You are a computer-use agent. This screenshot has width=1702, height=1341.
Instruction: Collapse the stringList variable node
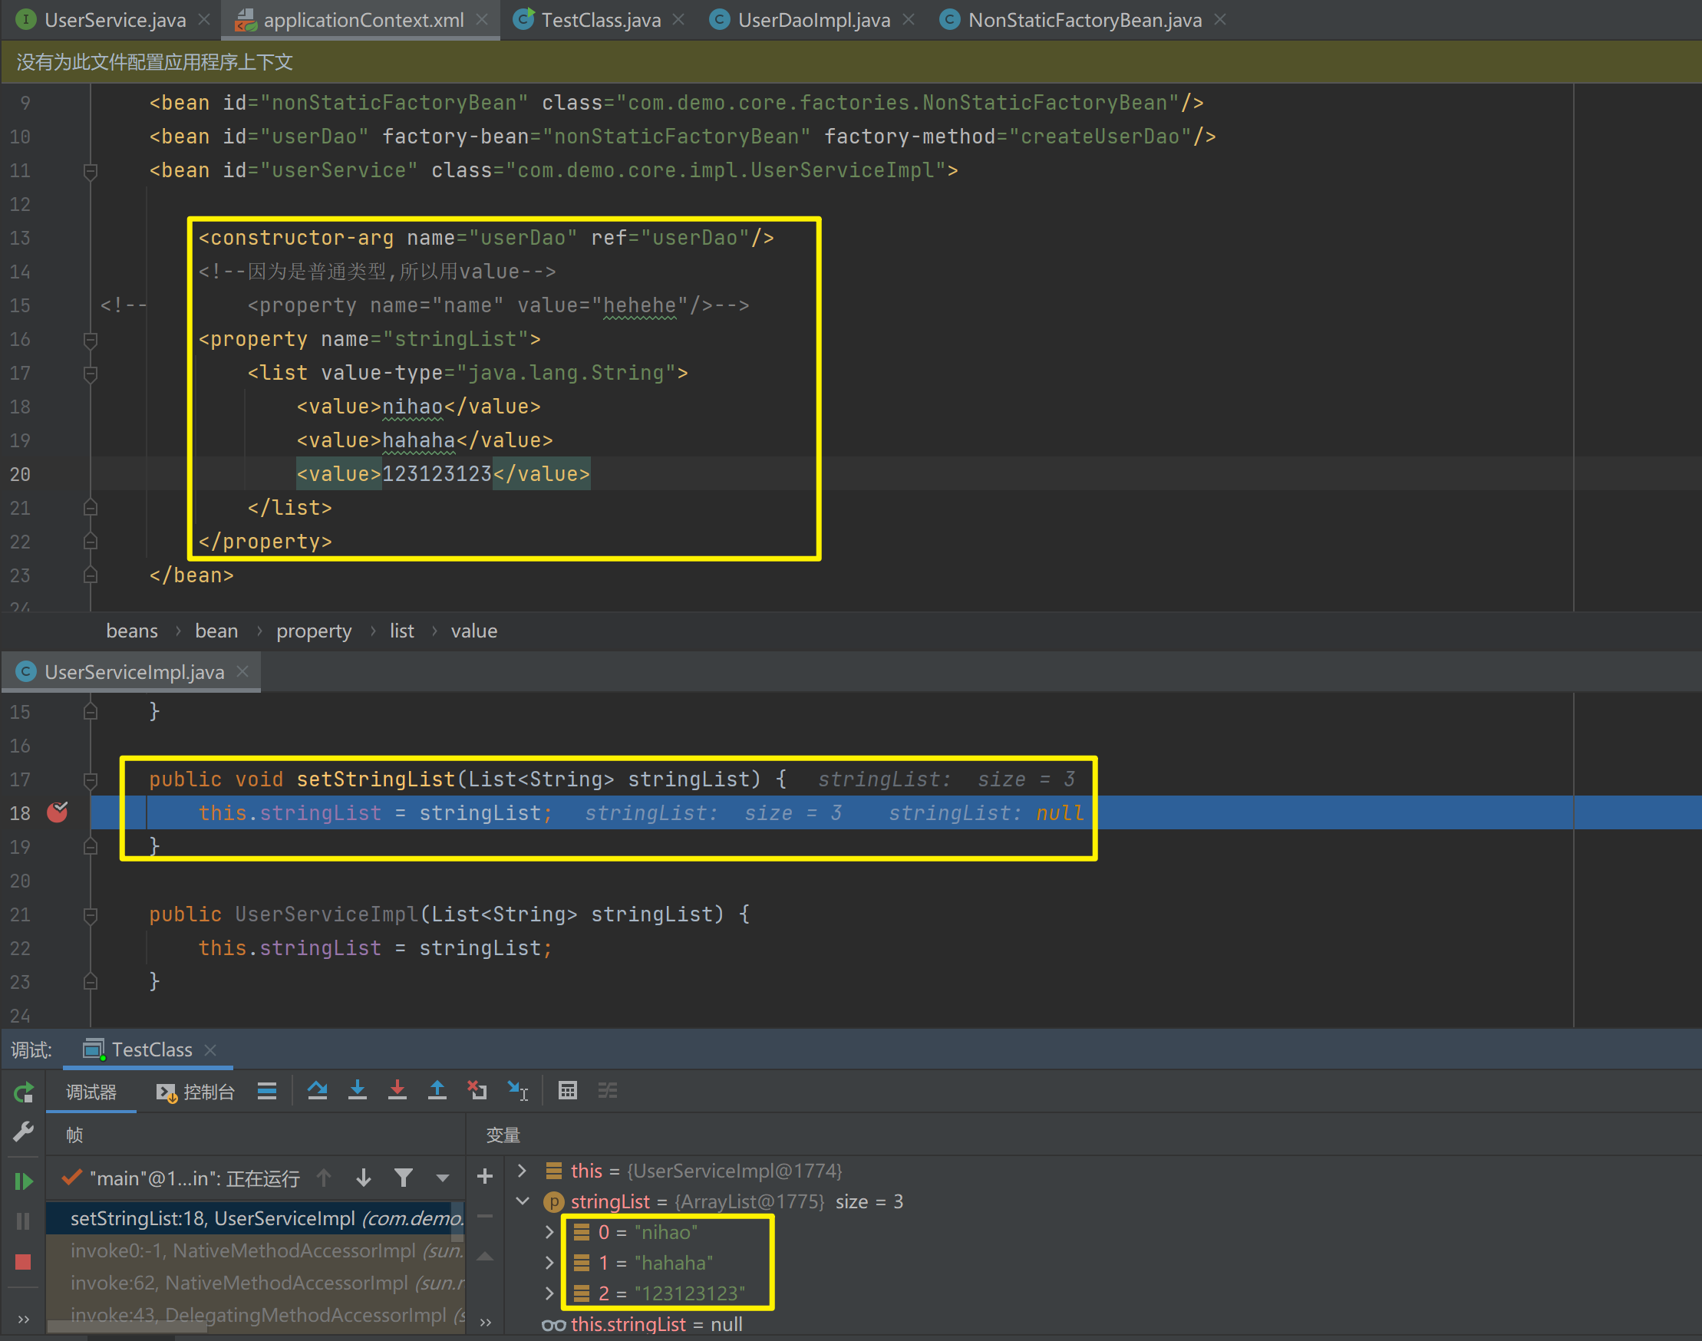coord(523,1201)
